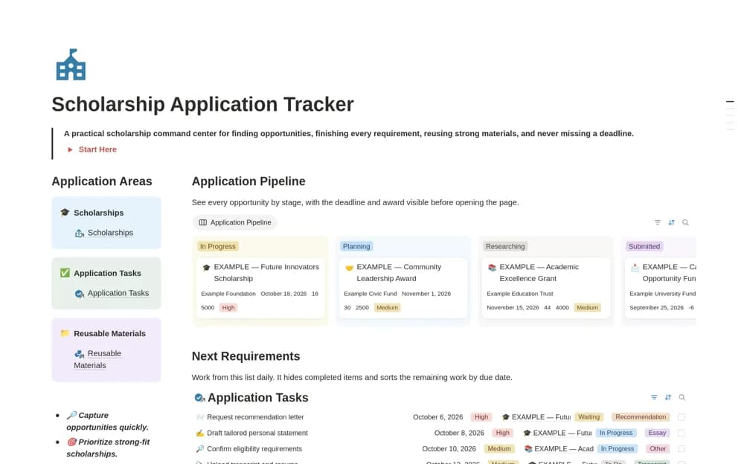Click the In Progress column label
This screenshot has width=744, height=464.
coord(218,246)
